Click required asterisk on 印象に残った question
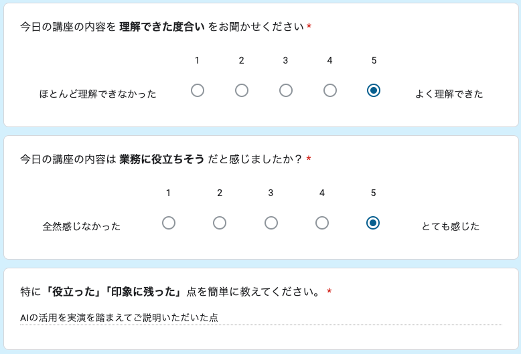 (x=329, y=292)
